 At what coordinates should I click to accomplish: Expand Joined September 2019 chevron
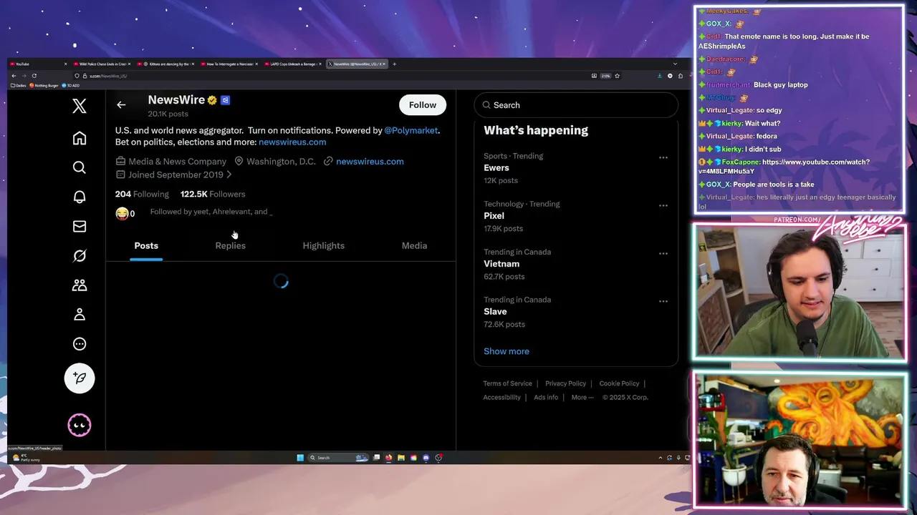(x=229, y=175)
